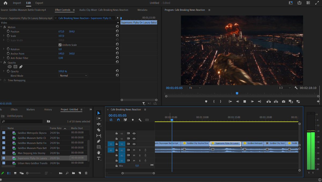Open the Blend Mode dropdown
This screenshot has height=182, width=322.
[x=73, y=76]
